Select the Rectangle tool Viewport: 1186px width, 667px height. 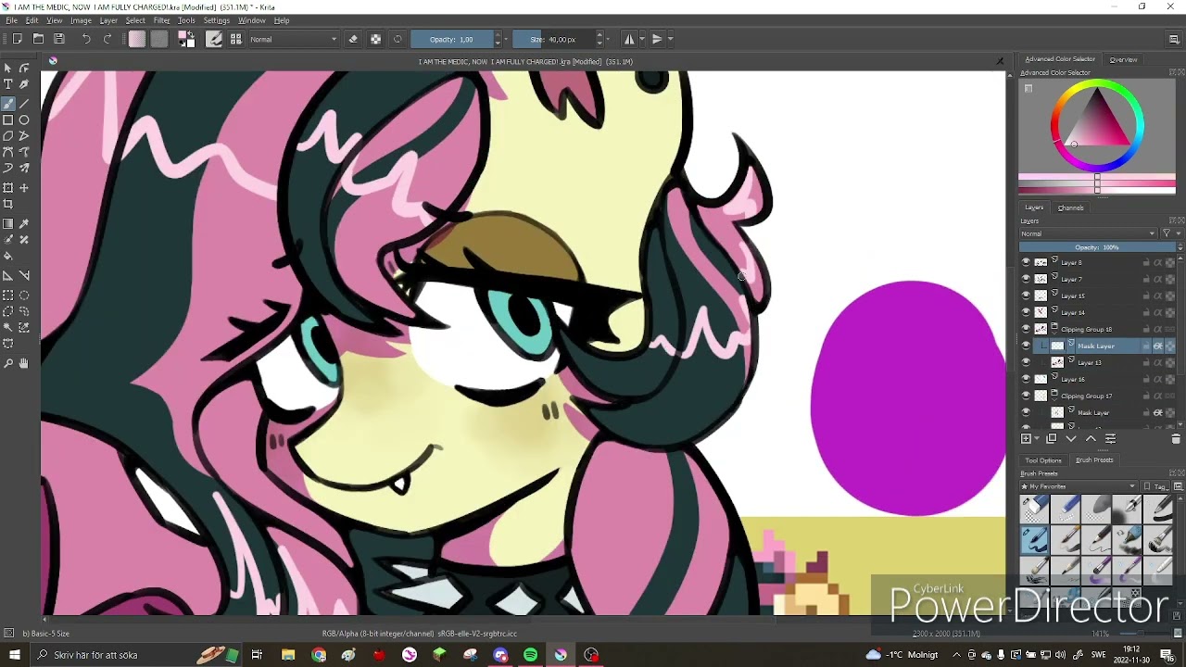pyautogui.click(x=8, y=120)
